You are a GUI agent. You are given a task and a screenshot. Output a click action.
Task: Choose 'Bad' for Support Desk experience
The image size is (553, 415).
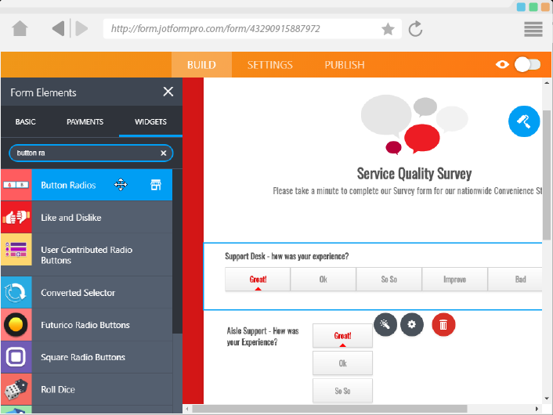pos(520,280)
